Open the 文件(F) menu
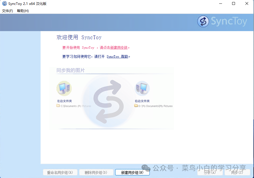The width and height of the screenshot is (254, 178). (x=7, y=11)
